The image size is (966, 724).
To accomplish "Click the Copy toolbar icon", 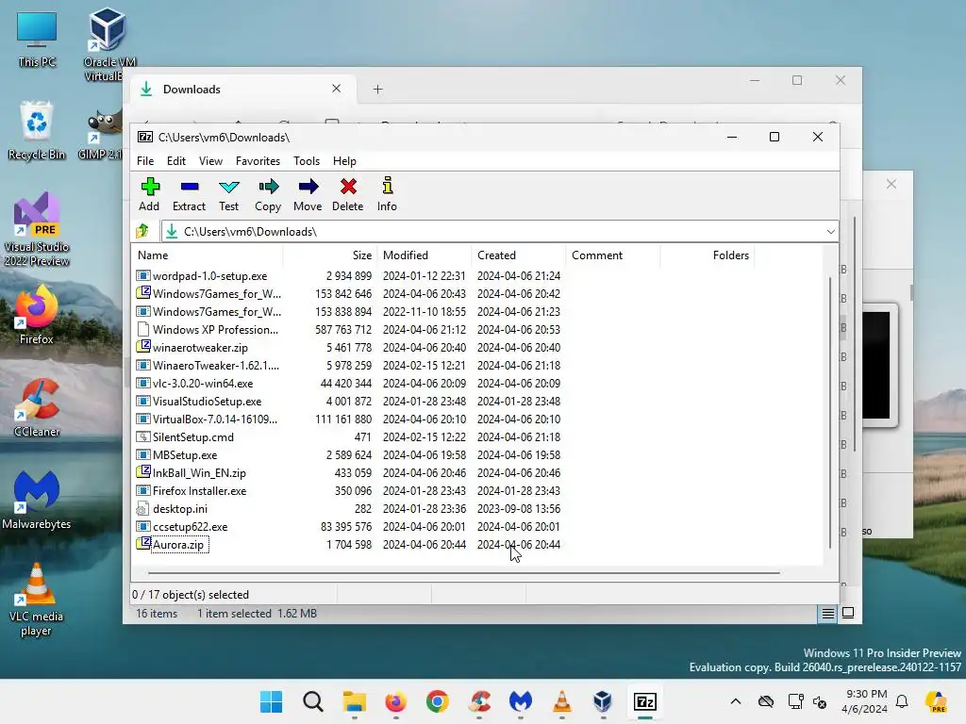I will tap(268, 194).
